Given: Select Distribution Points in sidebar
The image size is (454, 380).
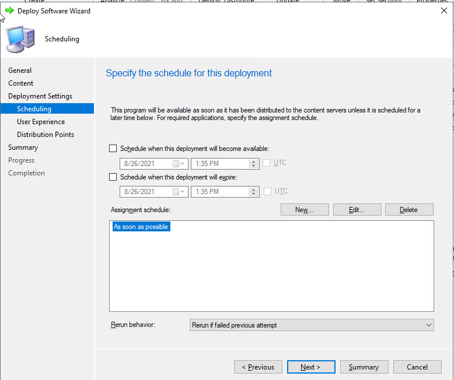Looking at the screenshot, I should coord(46,135).
